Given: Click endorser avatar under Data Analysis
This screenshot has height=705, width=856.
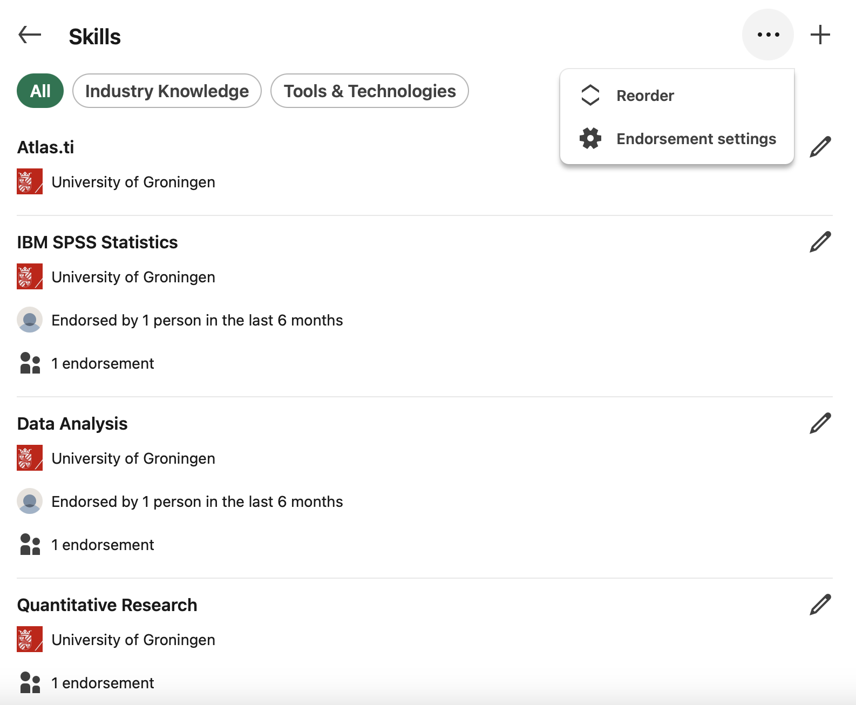Looking at the screenshot, I should click(x=30, y=501).
